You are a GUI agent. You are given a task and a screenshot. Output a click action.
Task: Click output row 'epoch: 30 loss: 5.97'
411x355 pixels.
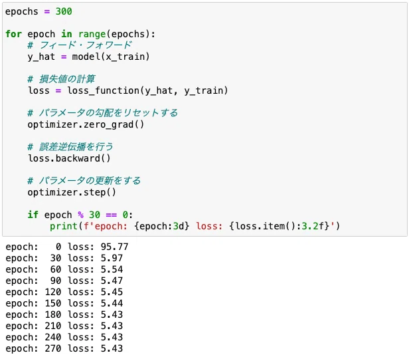coord(64,258)
